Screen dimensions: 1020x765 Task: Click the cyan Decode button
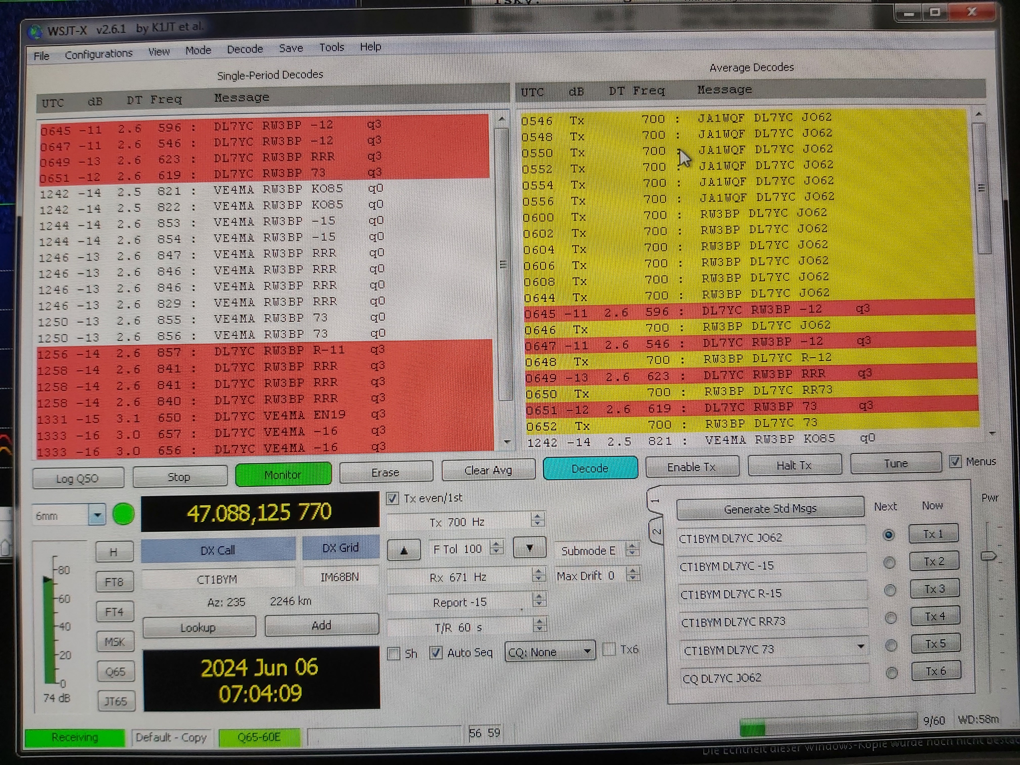[x=590, y=469]
